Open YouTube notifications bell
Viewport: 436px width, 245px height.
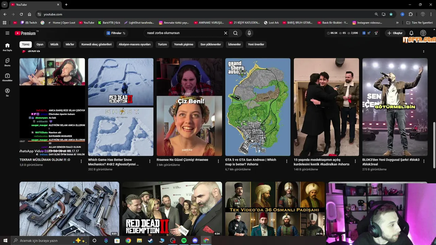(x=411, y=33)
